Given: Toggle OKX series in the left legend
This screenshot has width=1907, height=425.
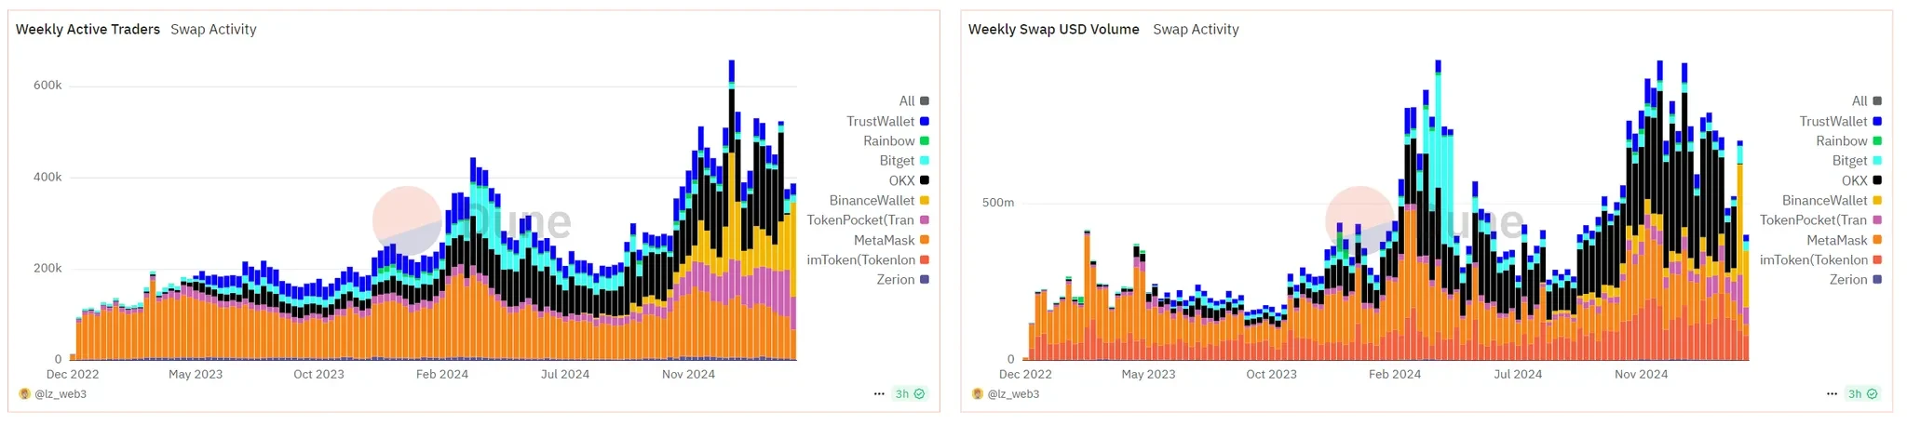Looking at the screenshot, I should 901,180.
